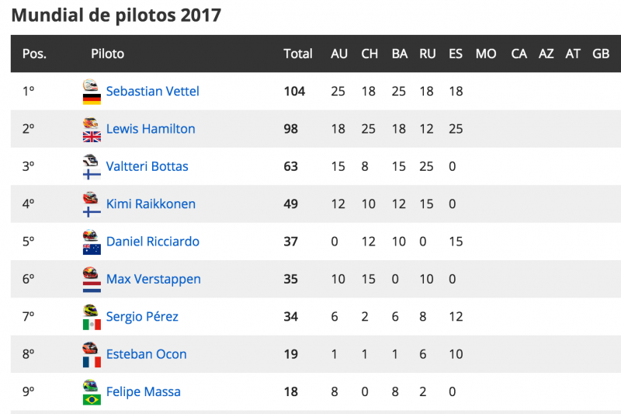The image size is (621, 414).
Task: Click Max Verstappen's helmet icon
Action: pos(90,273)
